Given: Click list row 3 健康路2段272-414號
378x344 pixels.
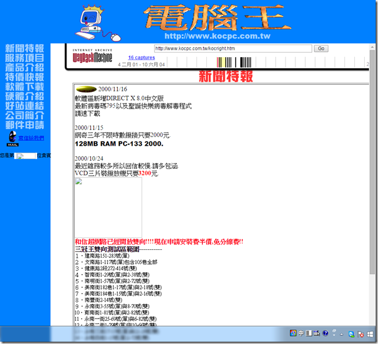Looking at the screenshot, I should (106, 268).
